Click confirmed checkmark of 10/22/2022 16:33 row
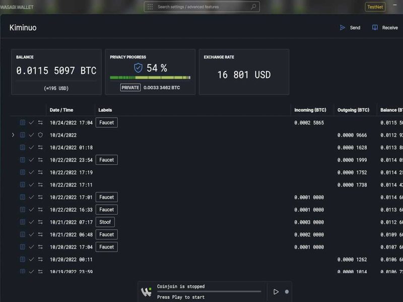 [x=31, y=209]
